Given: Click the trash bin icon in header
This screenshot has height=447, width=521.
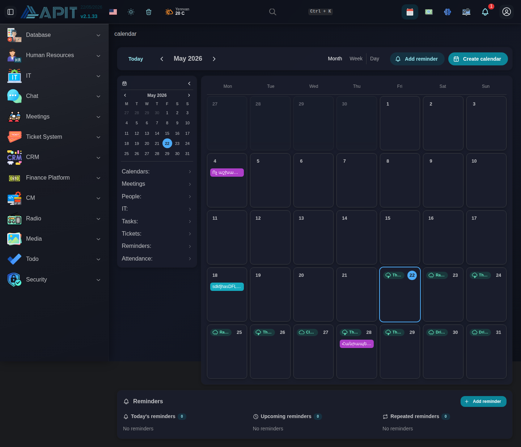Looking at the screenshot, I should tap(148, 12).
